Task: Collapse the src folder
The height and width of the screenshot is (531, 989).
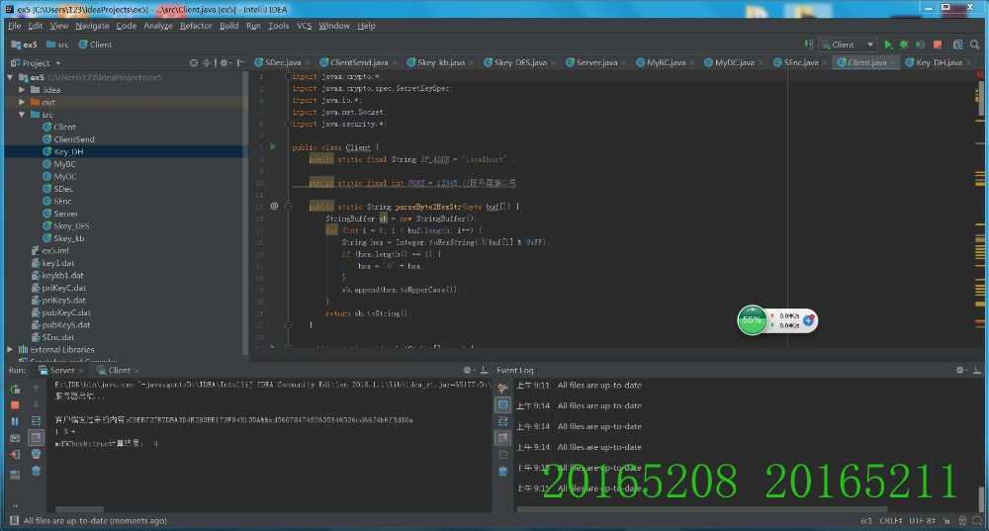Action: 22,115
